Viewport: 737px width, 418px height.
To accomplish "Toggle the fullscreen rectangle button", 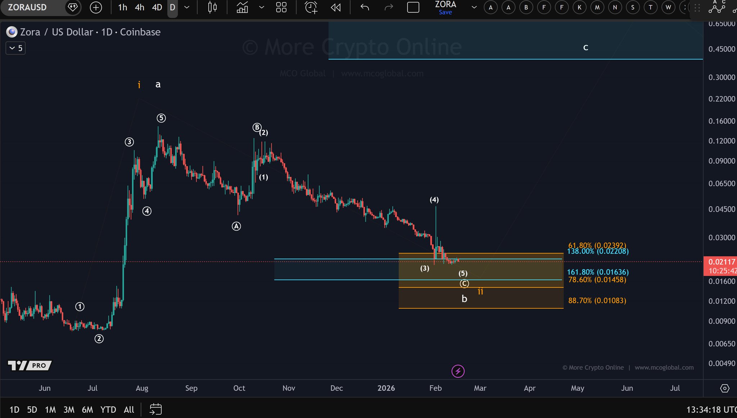I will (413, 7).
